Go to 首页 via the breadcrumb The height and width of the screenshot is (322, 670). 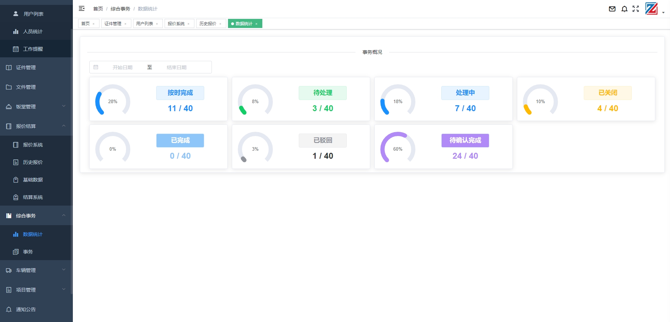coord(98,9)
